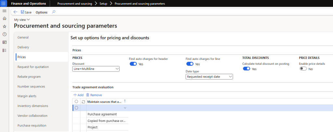The height and width of the screenshot is (132, 333).
Task: Open the Date type dropdown
Action: point(209,77)
